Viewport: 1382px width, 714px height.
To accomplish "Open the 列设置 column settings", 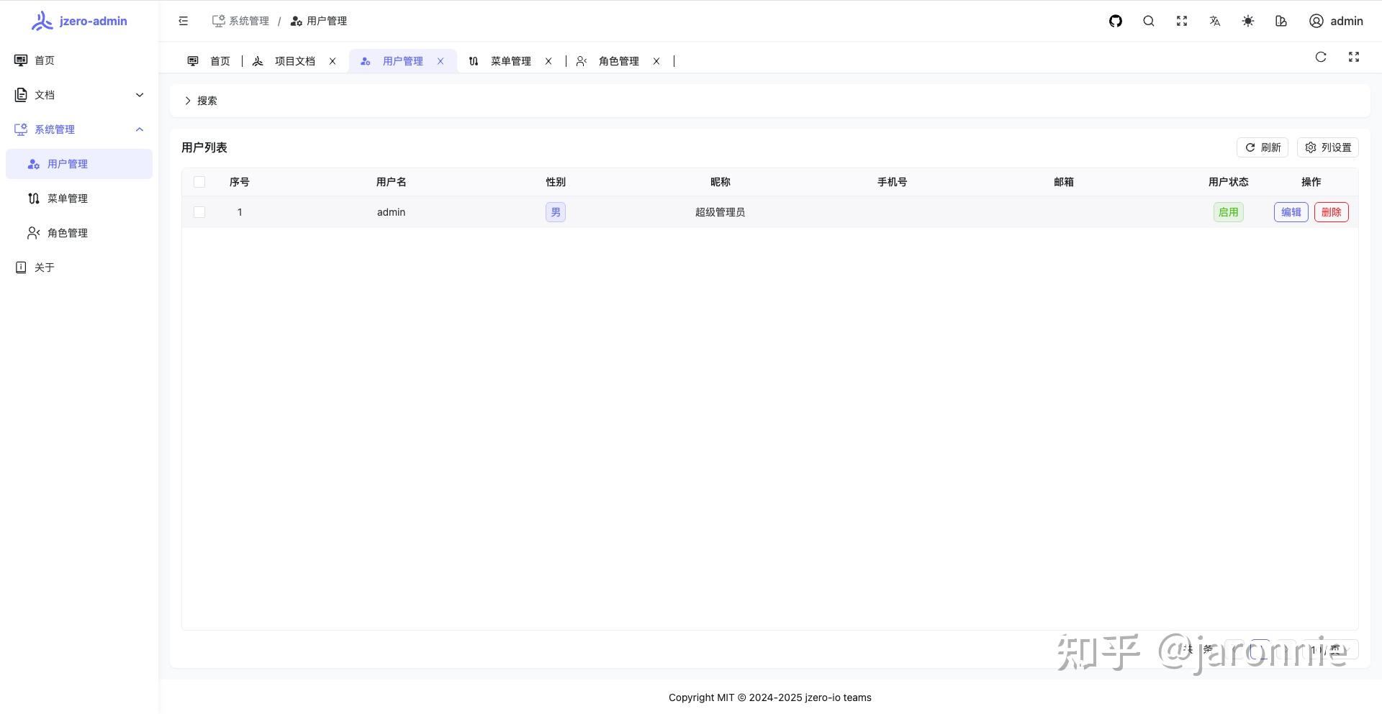I will [x=1328, y=147].
